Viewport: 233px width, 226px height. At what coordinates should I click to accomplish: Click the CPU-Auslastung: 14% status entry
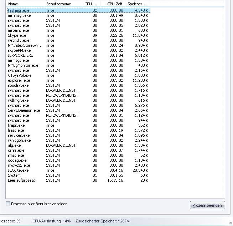click(51, 221)
